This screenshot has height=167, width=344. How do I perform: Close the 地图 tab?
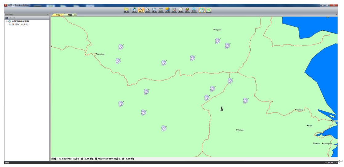coord(75,15)
